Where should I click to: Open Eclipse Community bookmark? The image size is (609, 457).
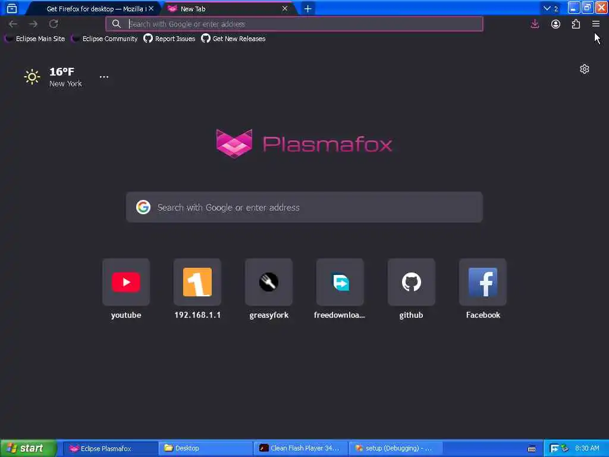click(105, 39)
